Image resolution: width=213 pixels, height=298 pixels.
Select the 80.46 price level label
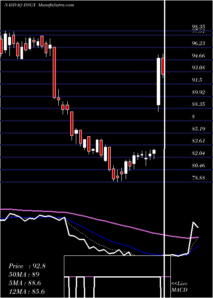(199, 166)
